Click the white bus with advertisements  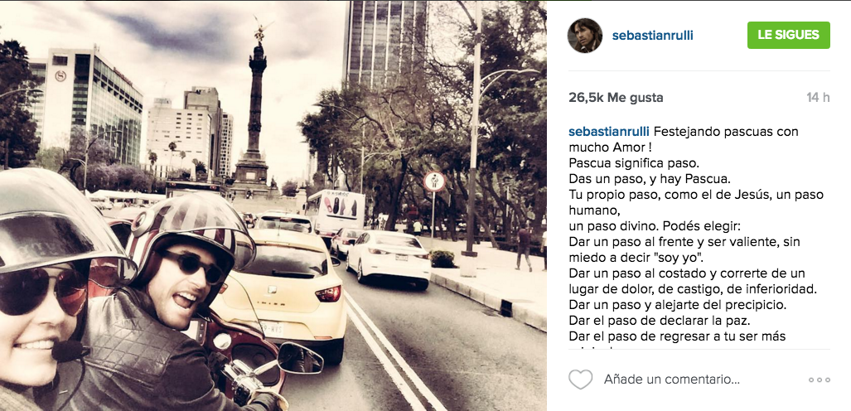(336, 212)
